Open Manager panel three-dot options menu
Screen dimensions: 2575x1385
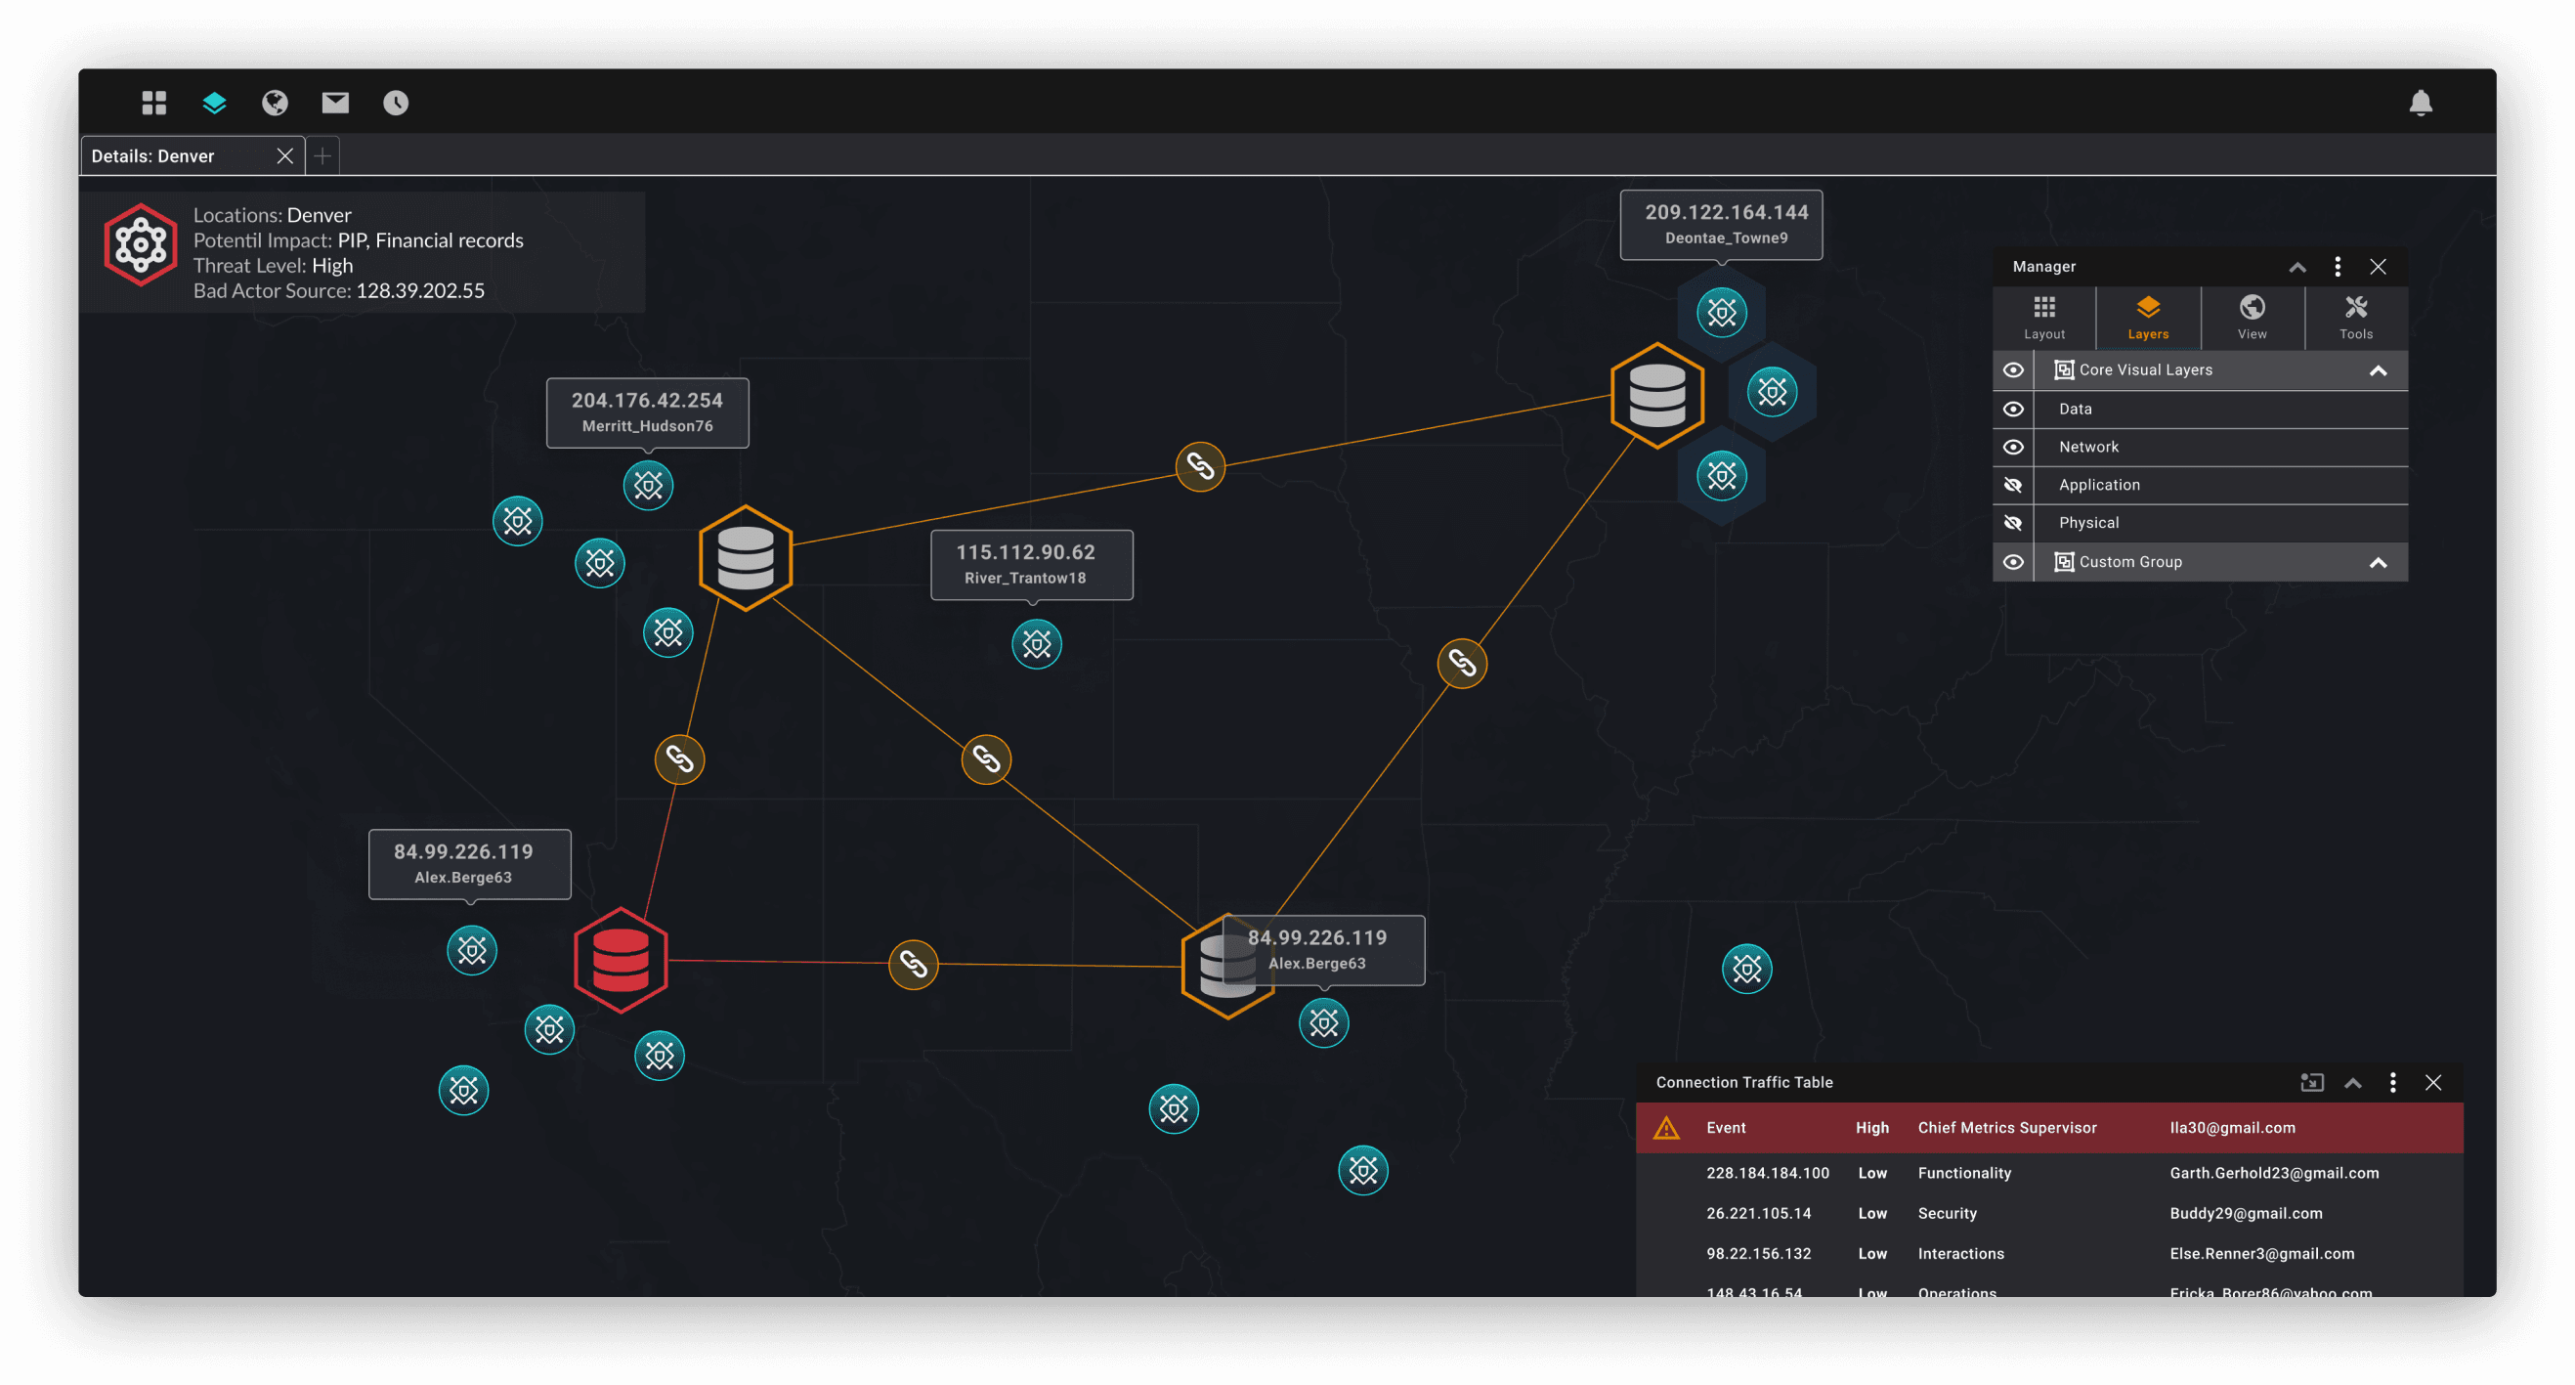2338,266
